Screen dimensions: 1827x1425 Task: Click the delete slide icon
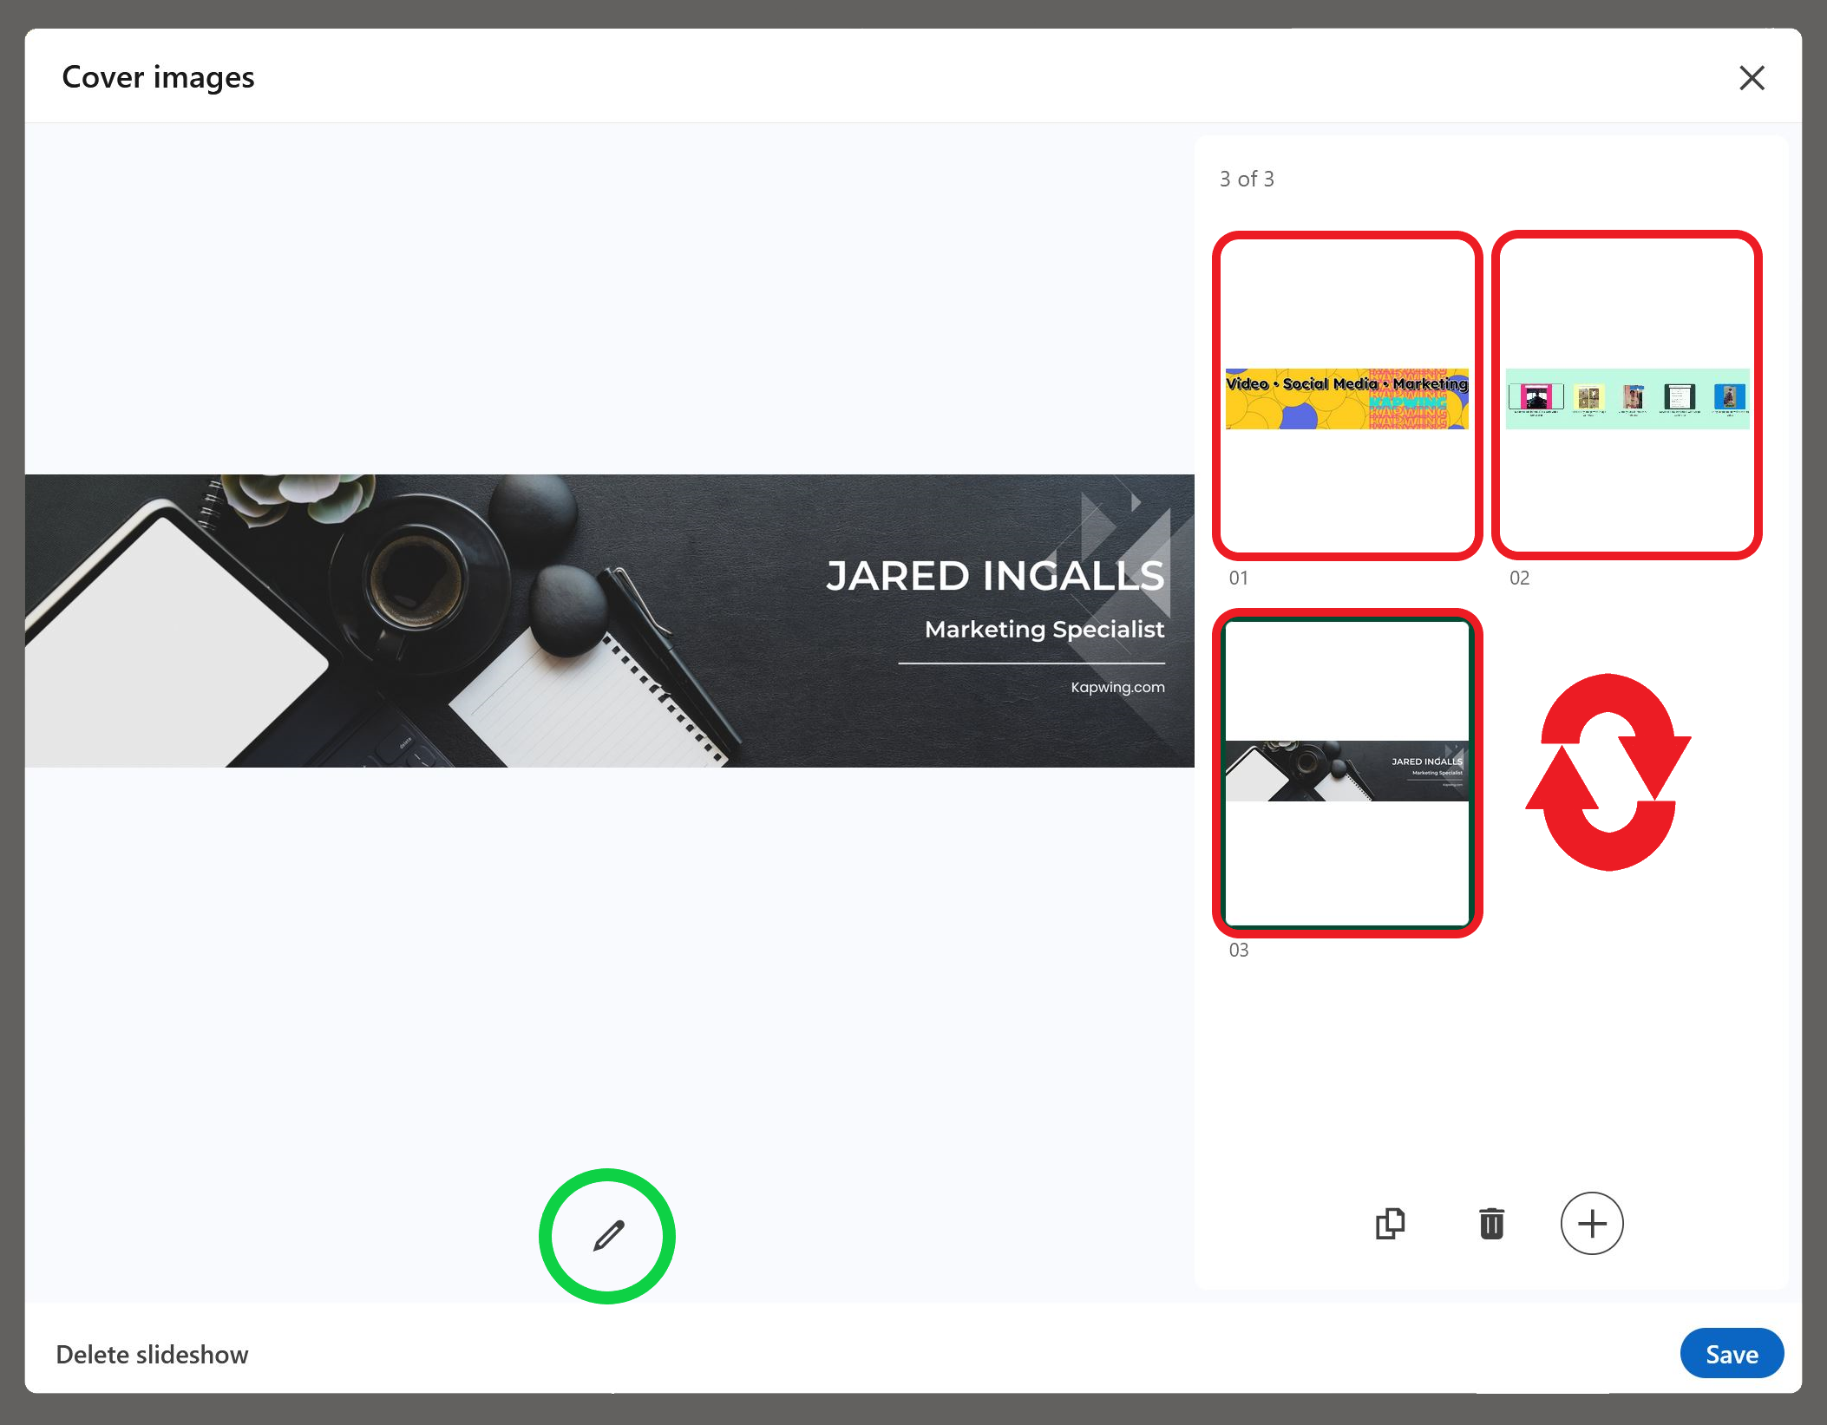pos(1492,1223)
